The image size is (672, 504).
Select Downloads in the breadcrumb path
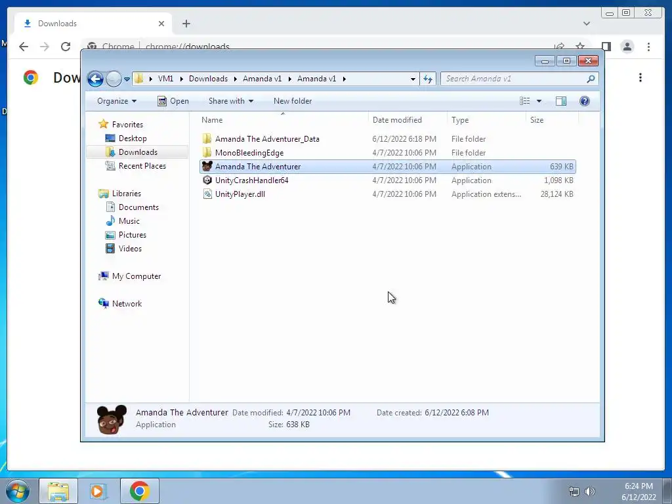[208, 79]
